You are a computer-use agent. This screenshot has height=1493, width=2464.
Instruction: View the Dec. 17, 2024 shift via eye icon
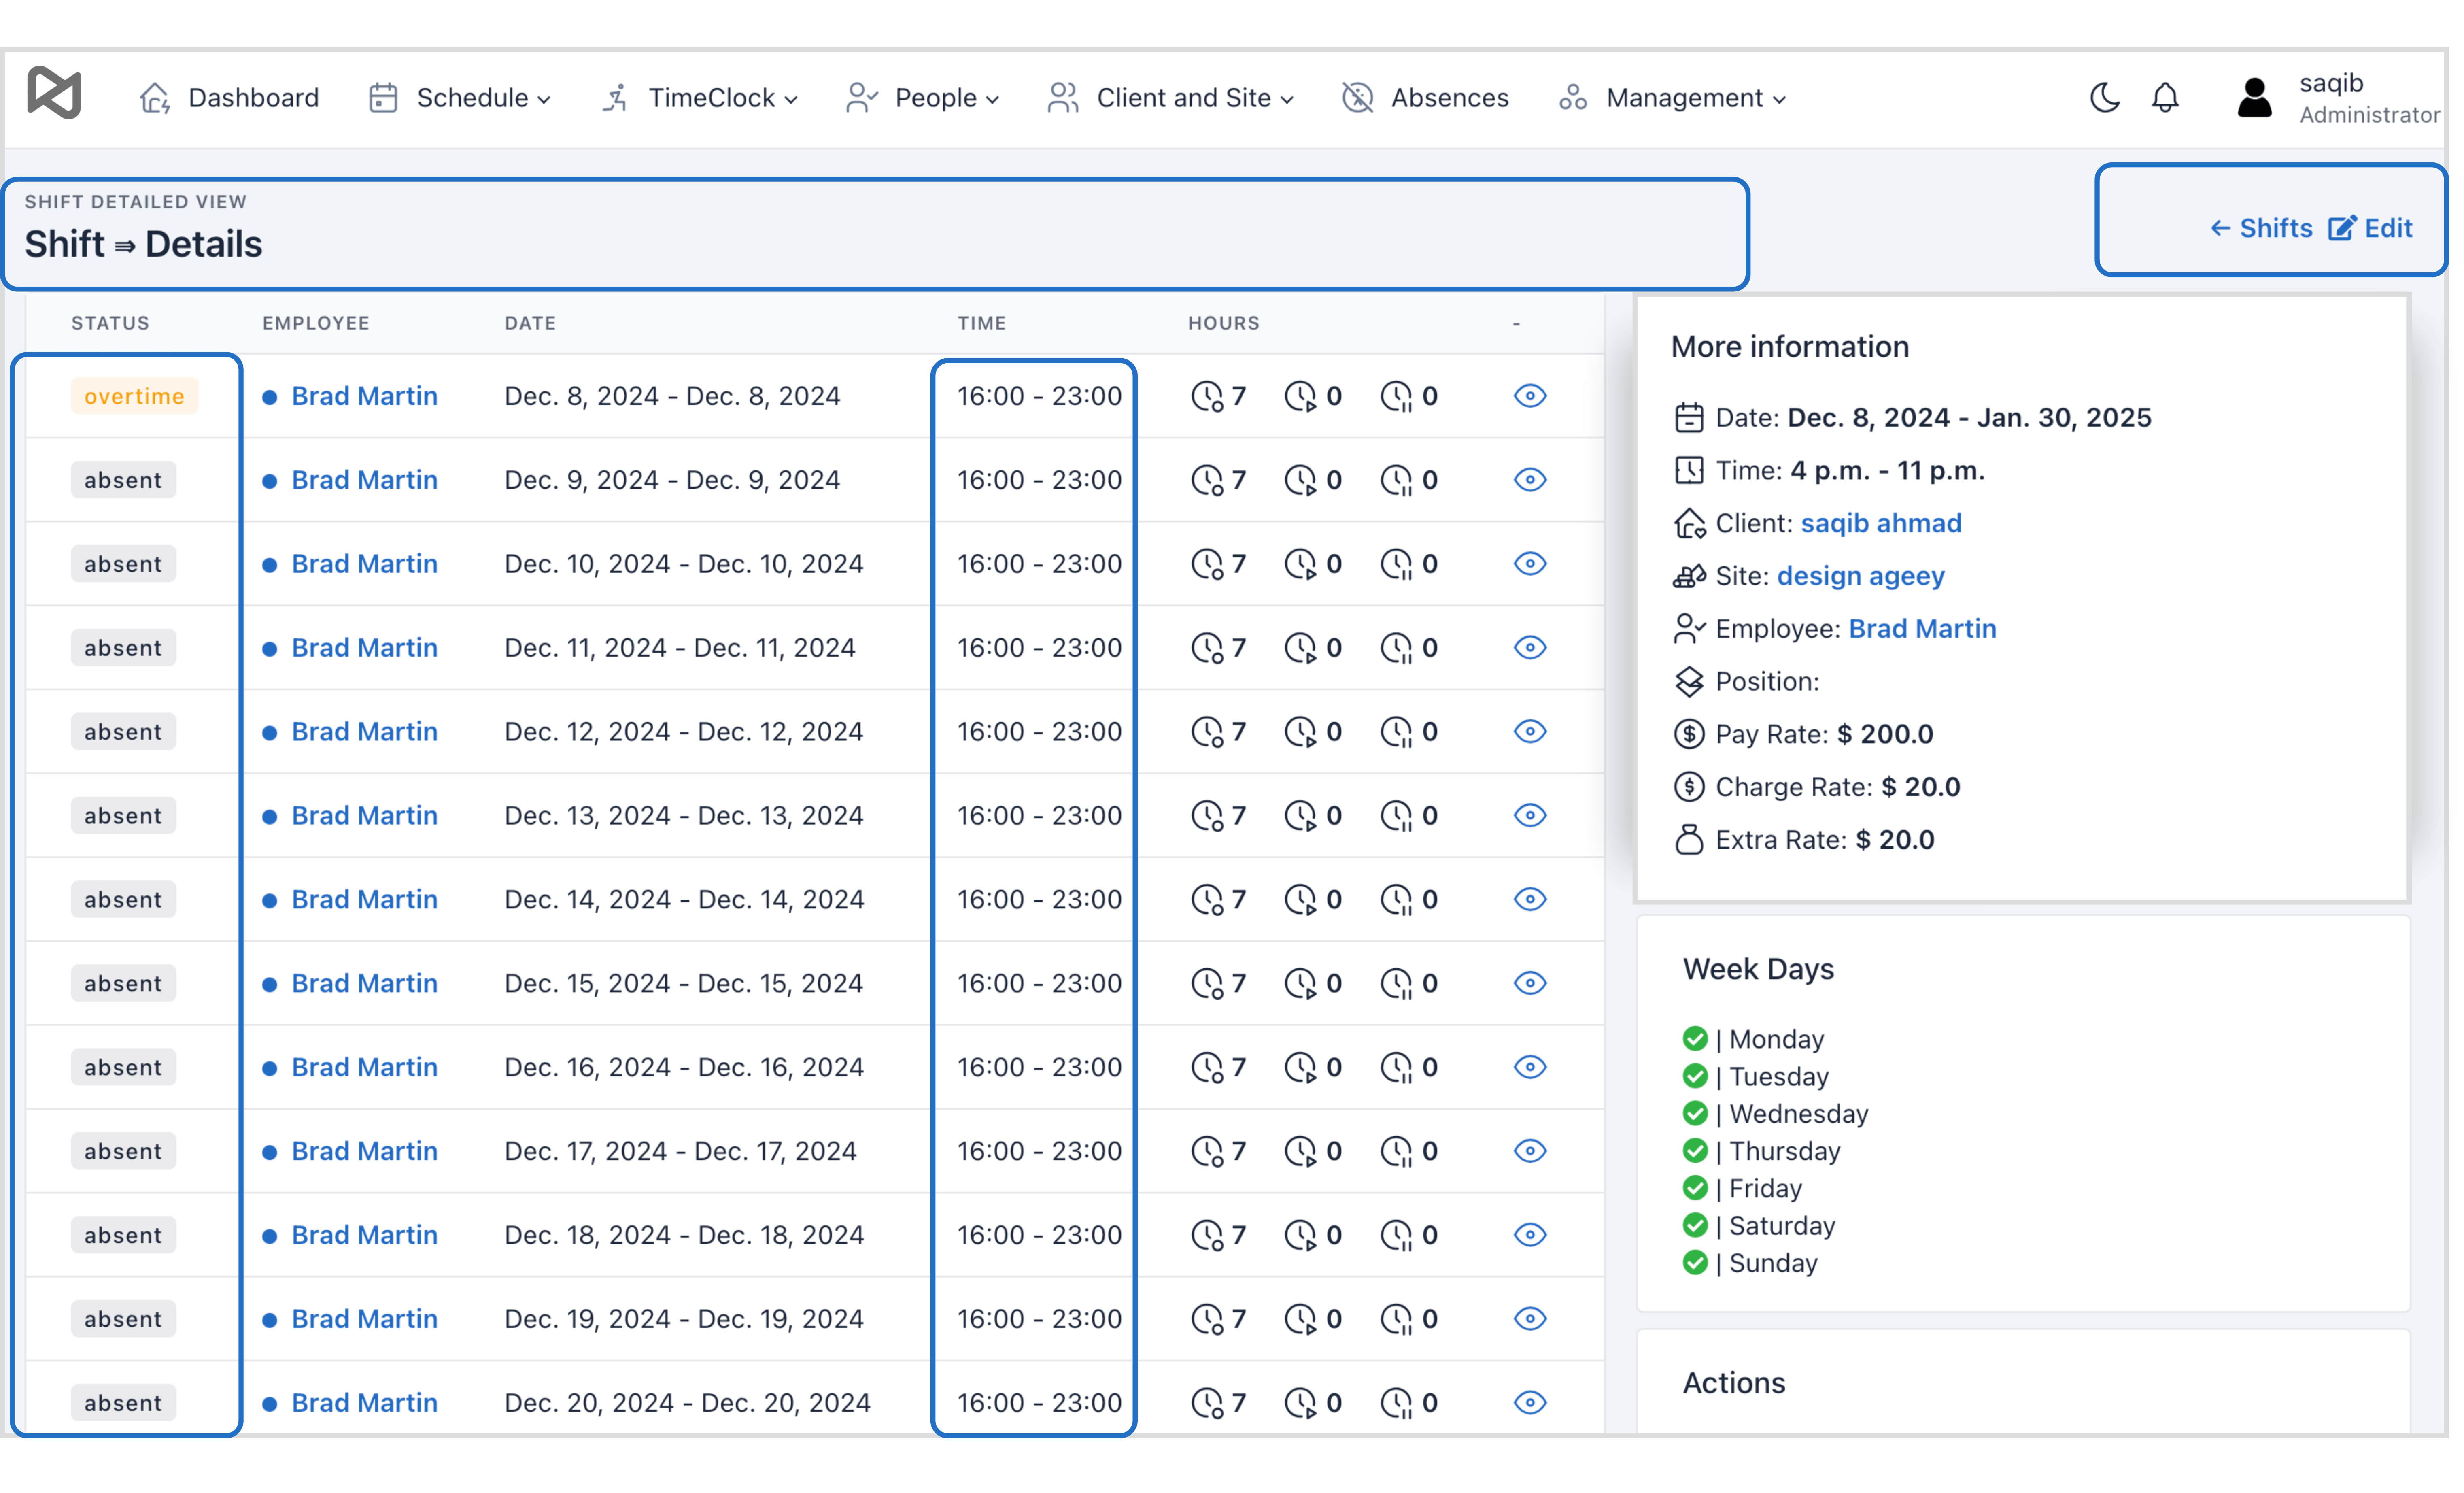click(1530, 1151)
